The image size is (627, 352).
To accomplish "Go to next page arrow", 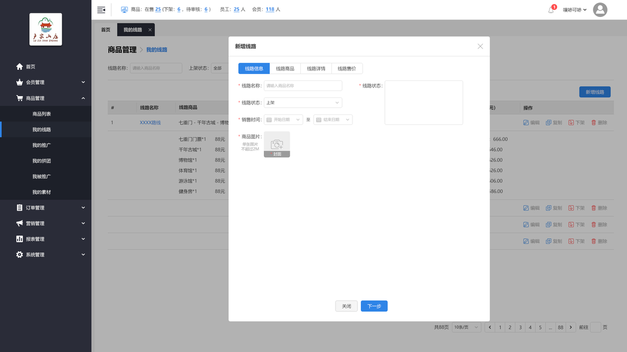I will click(571, 327).
